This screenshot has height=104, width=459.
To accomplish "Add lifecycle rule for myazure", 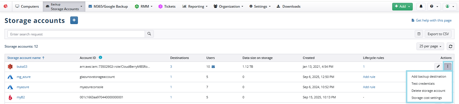I will [x=369, y=87].
